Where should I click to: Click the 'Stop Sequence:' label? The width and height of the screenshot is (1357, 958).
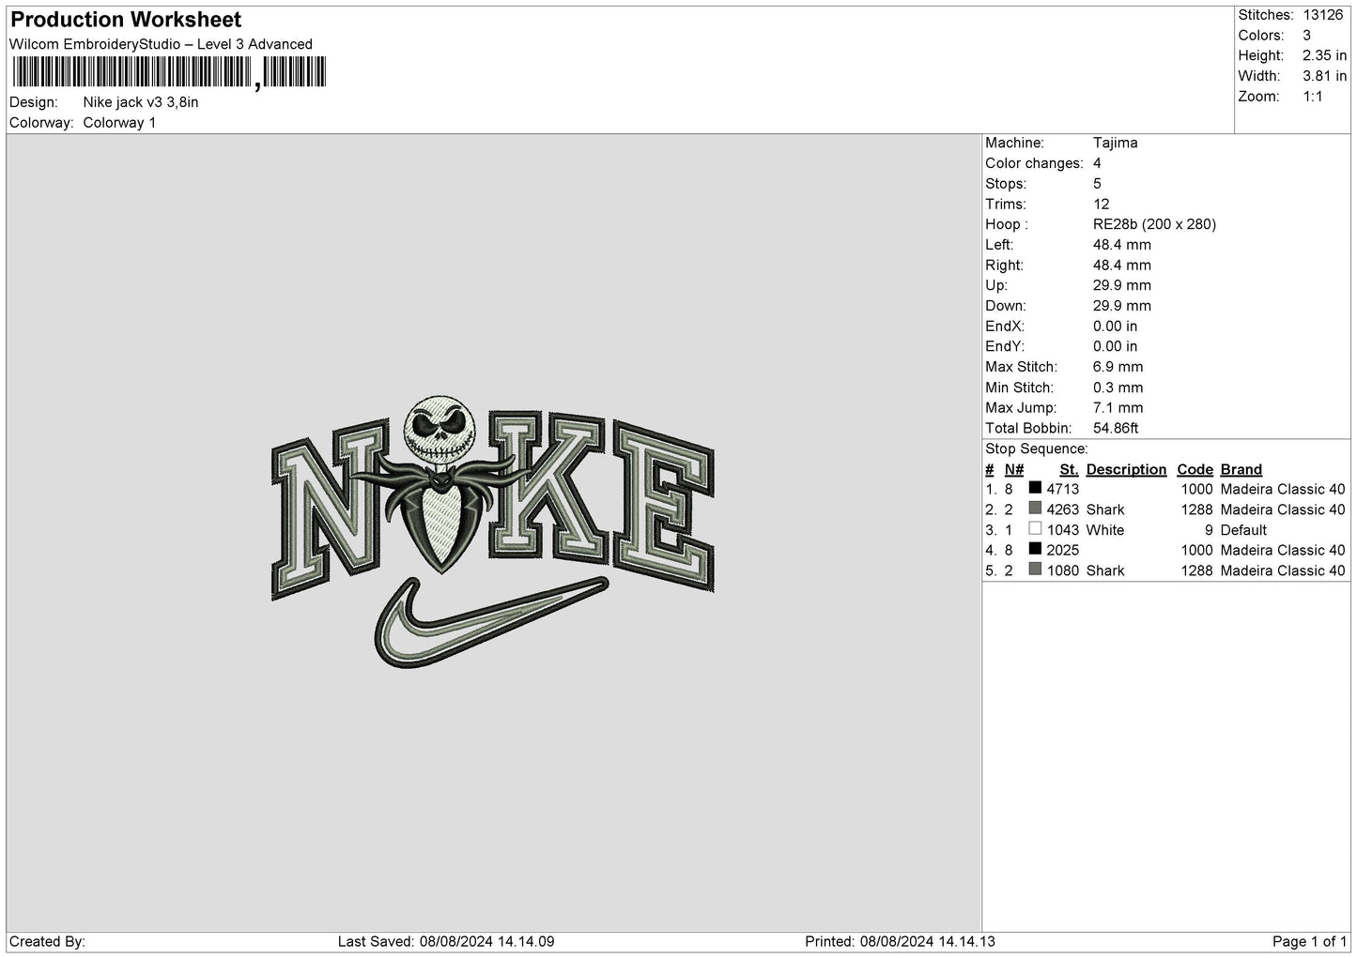tap(1037, 449)
